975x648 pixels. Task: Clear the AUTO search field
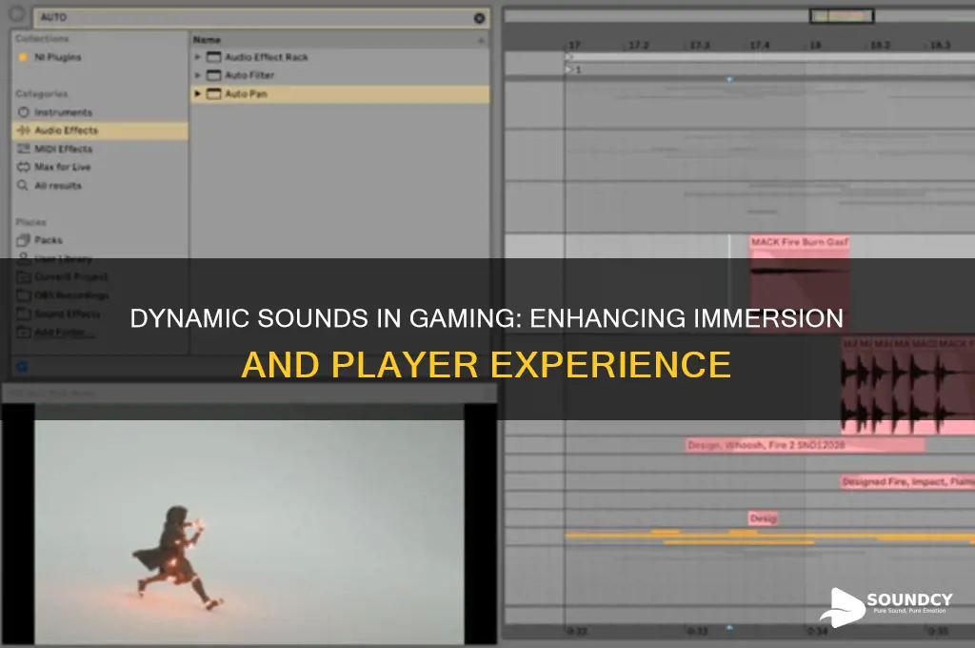(x=479, y=18)
